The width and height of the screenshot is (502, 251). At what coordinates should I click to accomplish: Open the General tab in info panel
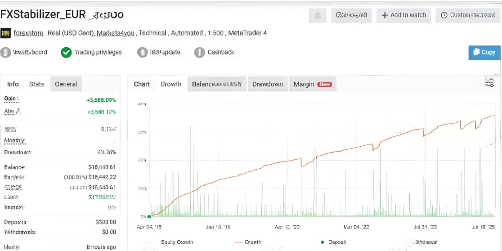(x=66, y=84)
